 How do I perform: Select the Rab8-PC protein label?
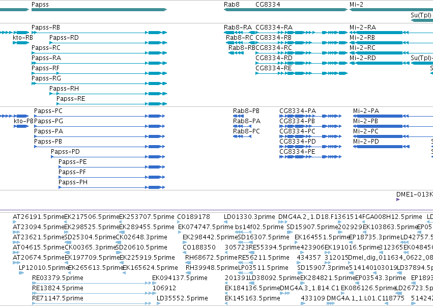click(x=246, y=131)
